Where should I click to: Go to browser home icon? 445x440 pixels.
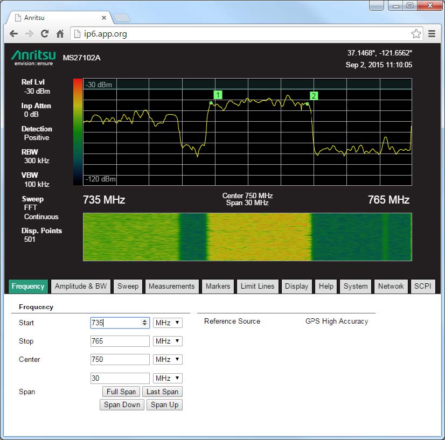click(60, 33)
